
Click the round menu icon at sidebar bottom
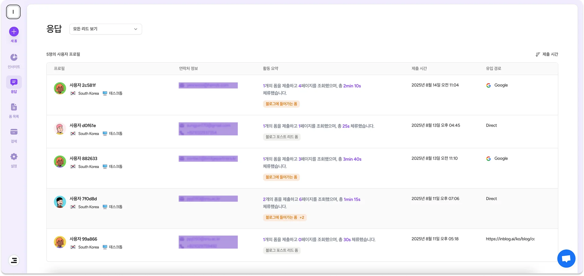(14, 260)
